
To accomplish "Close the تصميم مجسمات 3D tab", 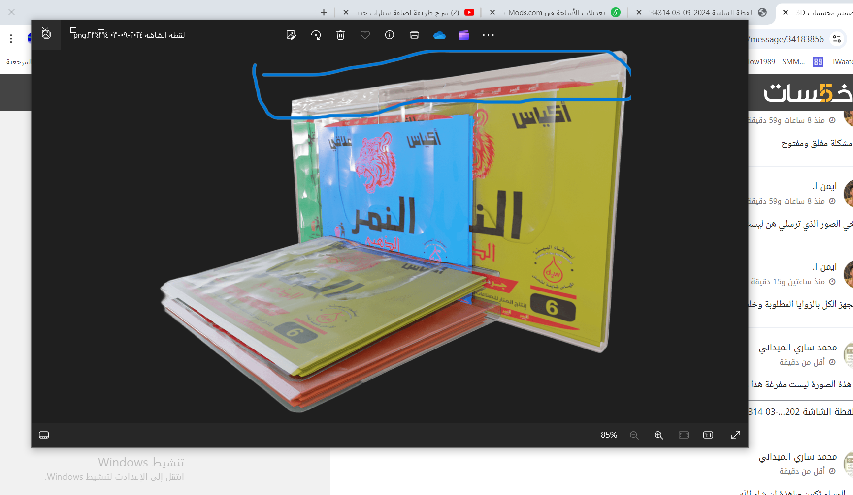I will (x=786, y=12).
